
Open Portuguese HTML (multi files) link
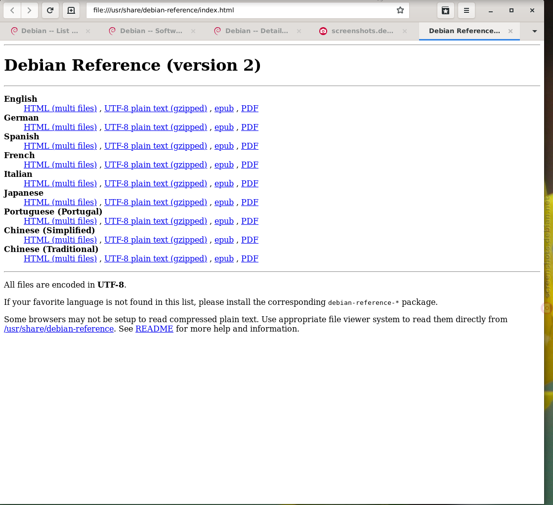click(60, 221)
